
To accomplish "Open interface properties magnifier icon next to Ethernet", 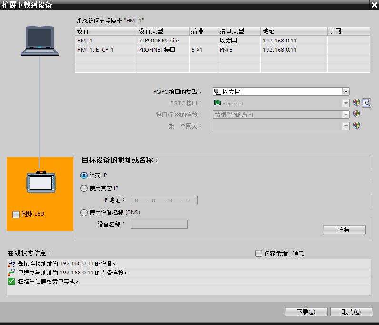I will click(367, 103).
